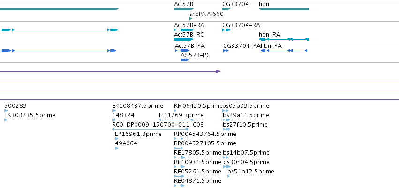This screenshot has width=399, height=188.
Task: Click the hbn-RA transcript feature
Action: 284,39
